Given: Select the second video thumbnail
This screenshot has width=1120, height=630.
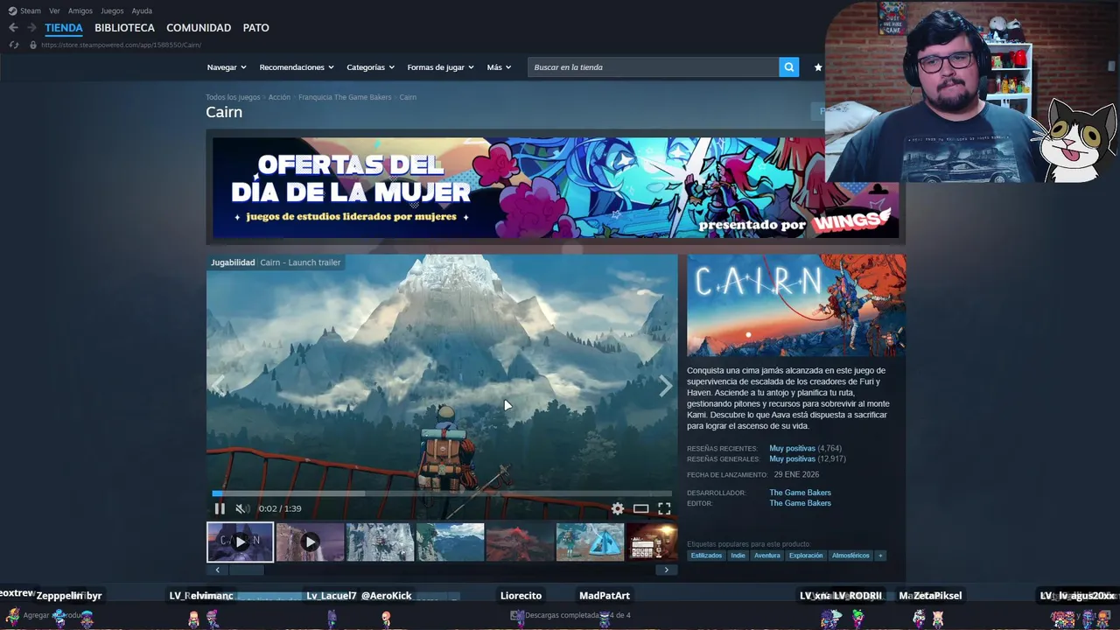Looking at the screenshot, I should (310, 542).
